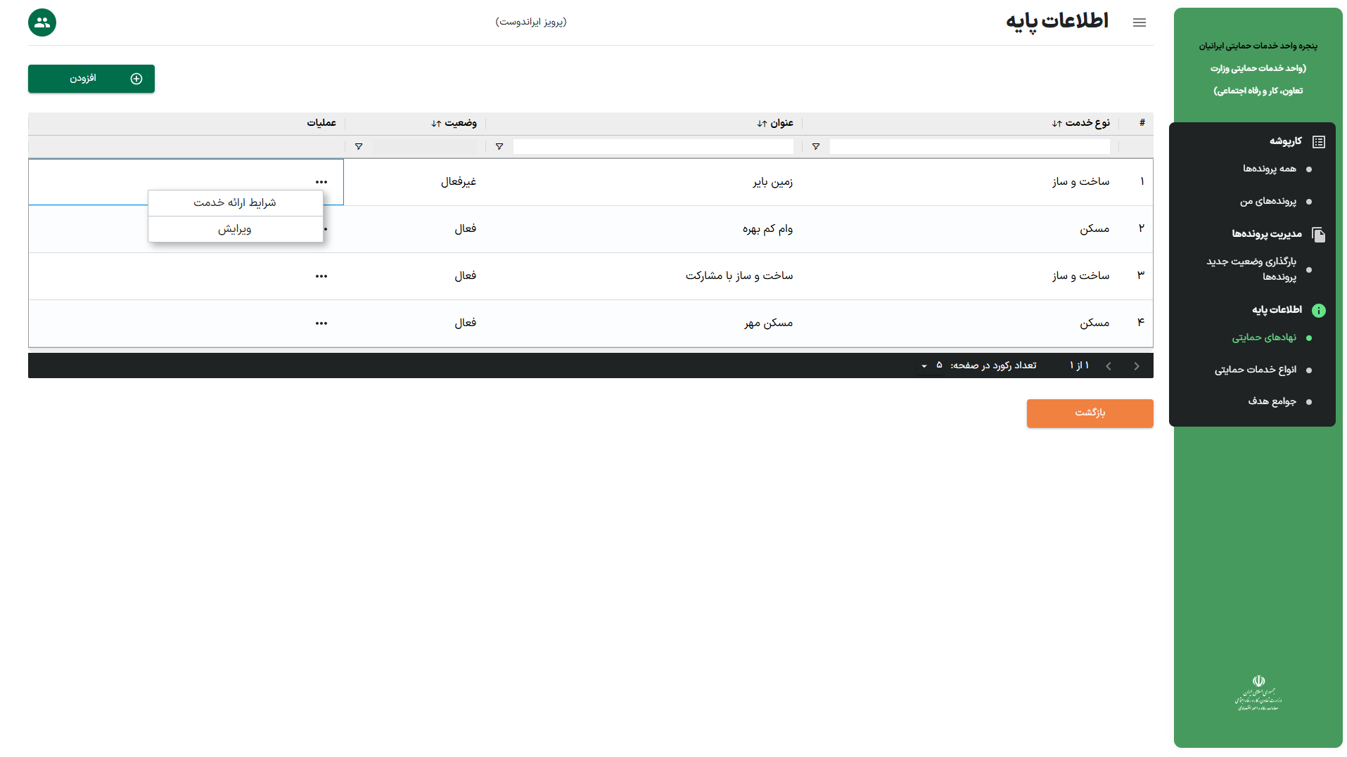Click the filter icon for نوع خدمت column
The height and width of the screenshot is (757, 1347).
[815, 147]
